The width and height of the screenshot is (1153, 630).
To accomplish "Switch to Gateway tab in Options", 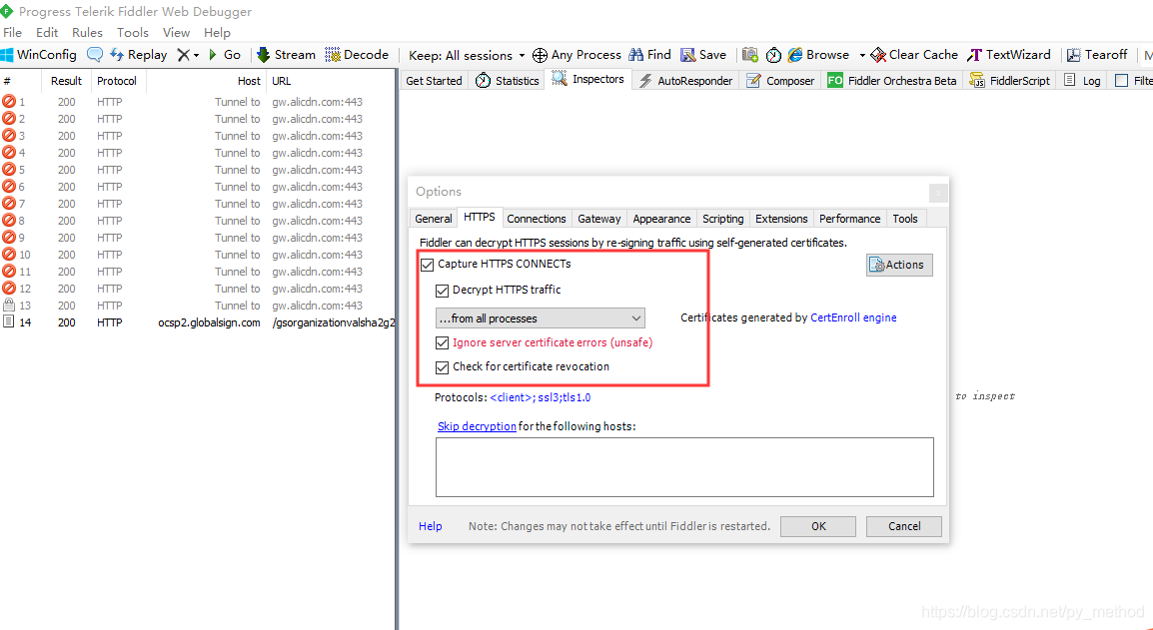I will [599, 219].
